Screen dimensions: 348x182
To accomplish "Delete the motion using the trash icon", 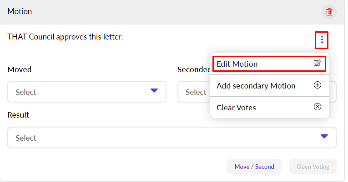I will point(329,12).
